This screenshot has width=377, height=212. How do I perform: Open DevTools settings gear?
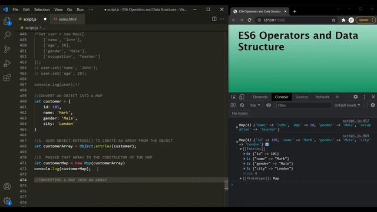click(x=356, y=97)
